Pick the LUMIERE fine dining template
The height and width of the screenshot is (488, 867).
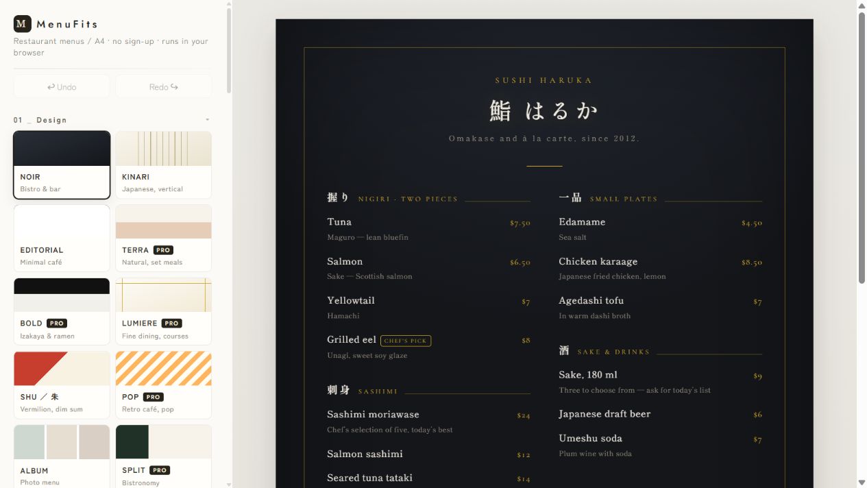(164, 311)
